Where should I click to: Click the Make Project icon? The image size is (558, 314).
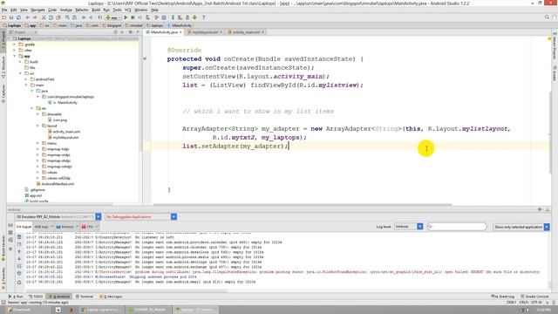[100, 17]
